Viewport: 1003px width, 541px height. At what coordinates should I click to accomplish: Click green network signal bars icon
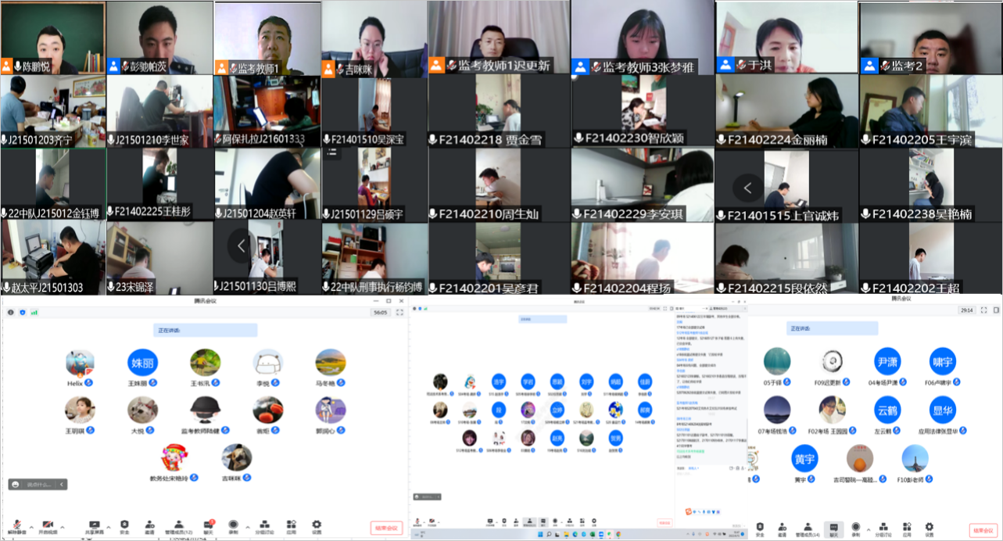click(34, 312)
